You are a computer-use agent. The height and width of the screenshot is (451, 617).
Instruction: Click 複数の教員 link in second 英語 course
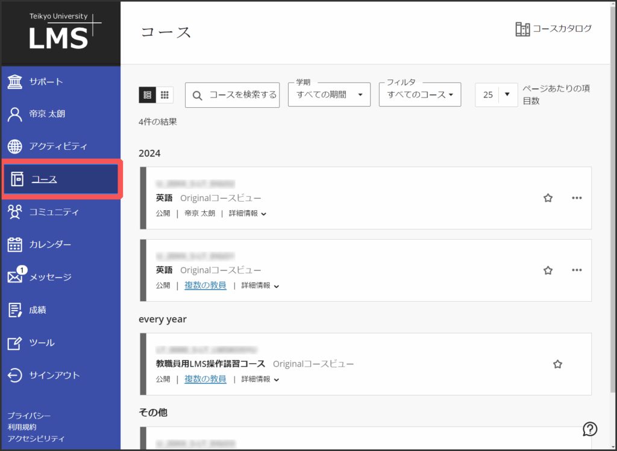(205, 285)
